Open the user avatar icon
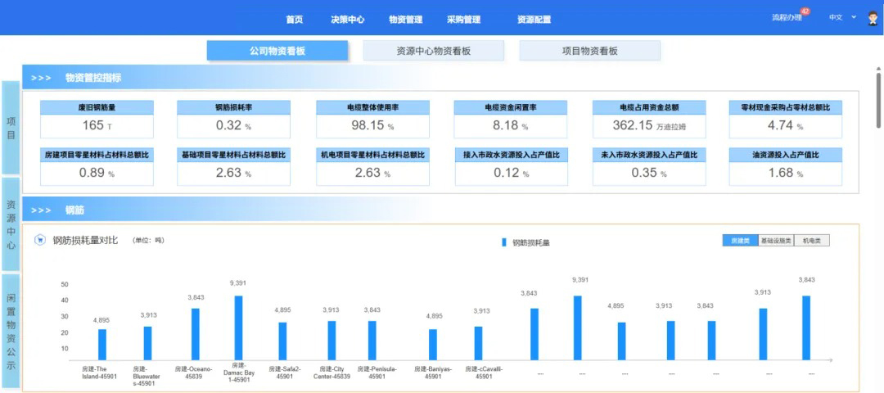Image resolution: width=884 pixels, height=393 pixels. (x=872, y=18)
